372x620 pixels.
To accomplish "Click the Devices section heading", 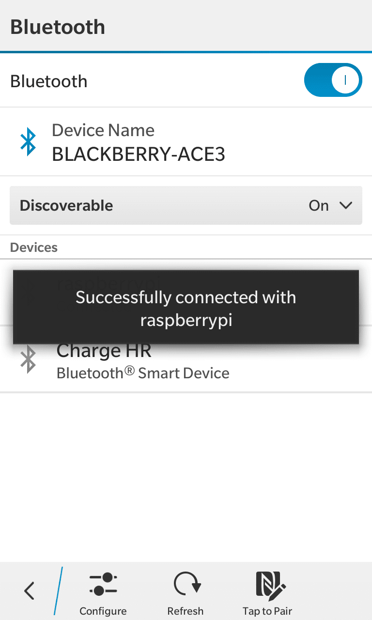I will tap(34, 248).
